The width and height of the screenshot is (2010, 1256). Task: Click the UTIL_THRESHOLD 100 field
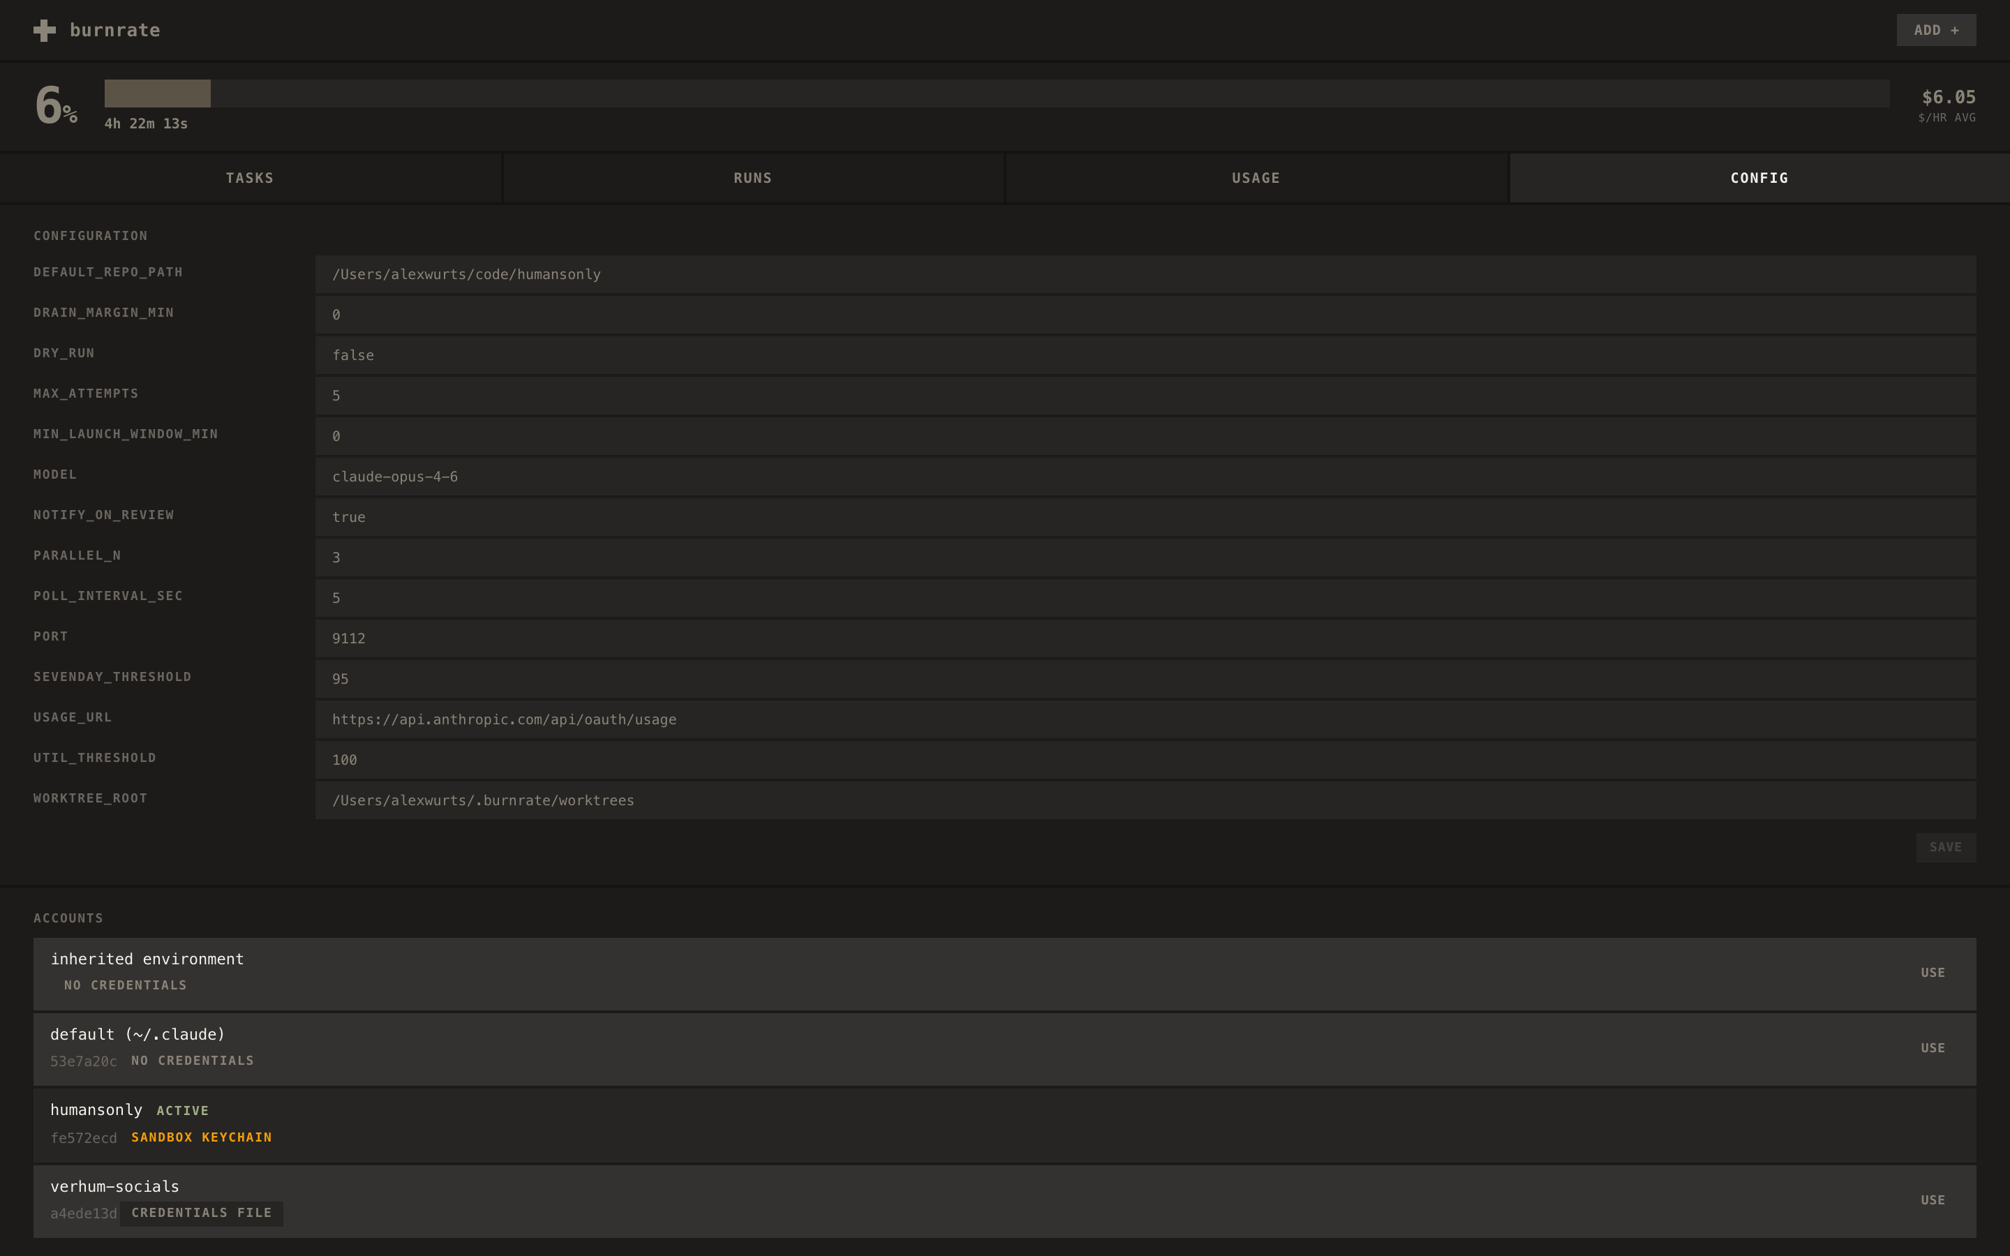click(x=1145, y=759)
